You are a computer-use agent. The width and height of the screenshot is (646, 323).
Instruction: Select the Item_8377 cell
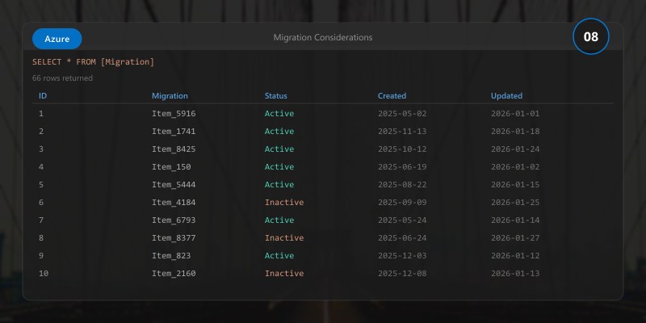coord(174,237)
